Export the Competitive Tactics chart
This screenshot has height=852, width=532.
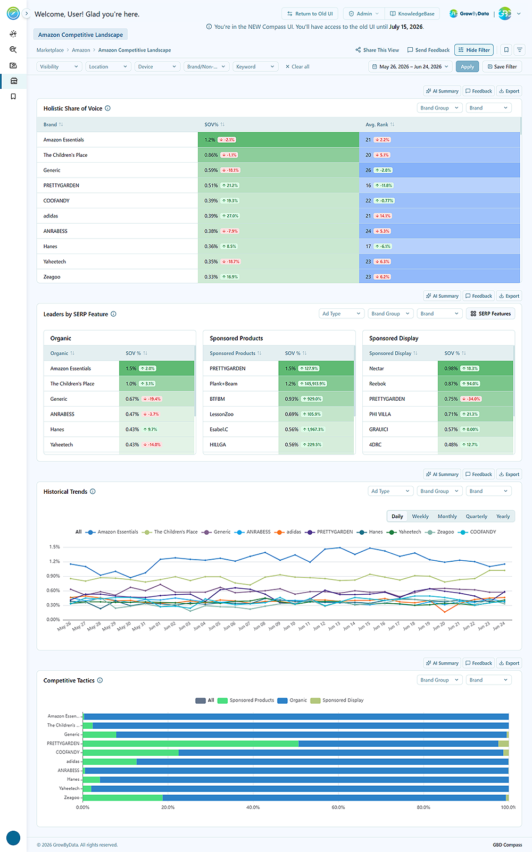(x=509, y=663)
